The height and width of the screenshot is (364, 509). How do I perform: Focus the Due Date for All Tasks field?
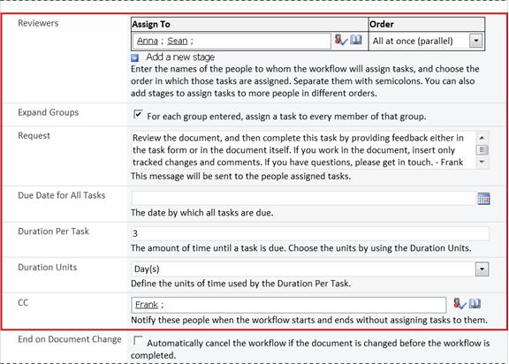pyautogui.click(x=304, y=199)
